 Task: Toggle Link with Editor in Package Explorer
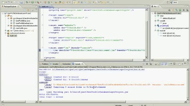tap(28, 10)
